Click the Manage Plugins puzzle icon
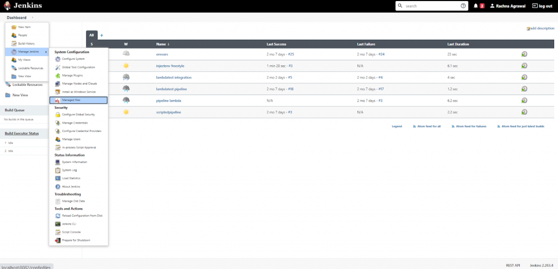Viewport: 558px width, 269px height. [58, 76]
